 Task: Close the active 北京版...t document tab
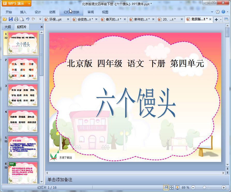(210, 19)
